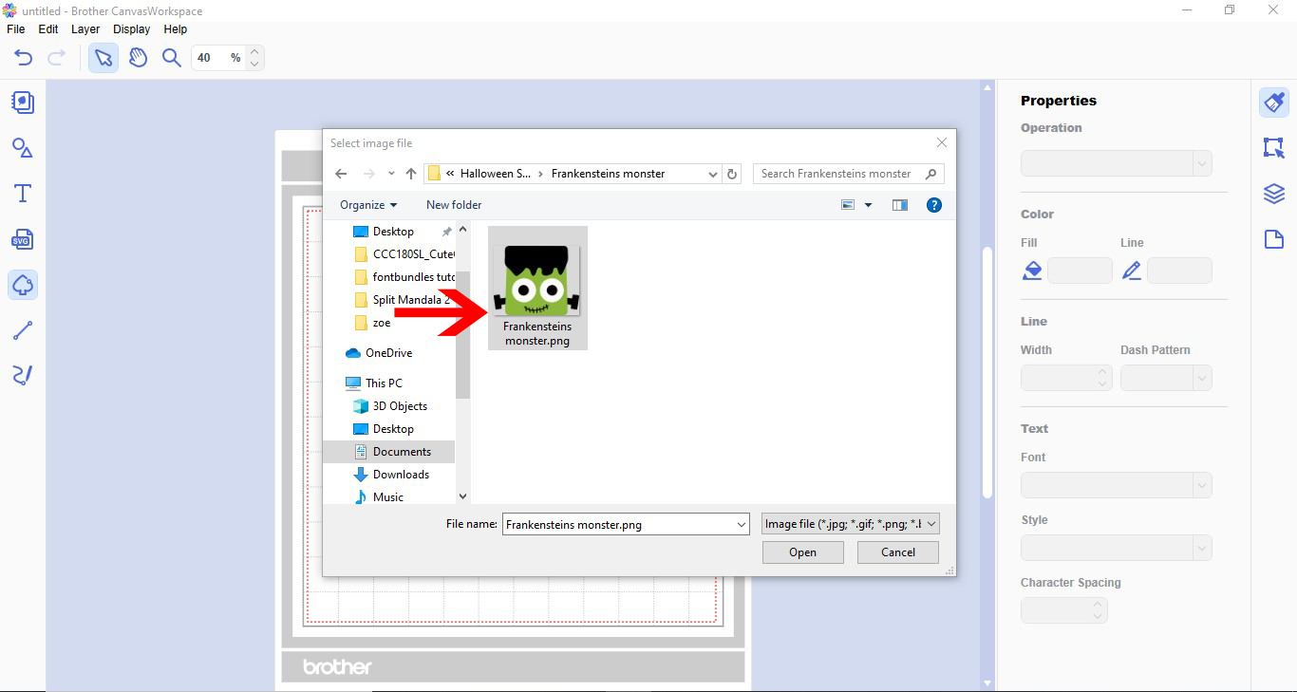The height and width of the screenshot is (692, 1297).
Task: Open the Help menu
Action: 176,29
